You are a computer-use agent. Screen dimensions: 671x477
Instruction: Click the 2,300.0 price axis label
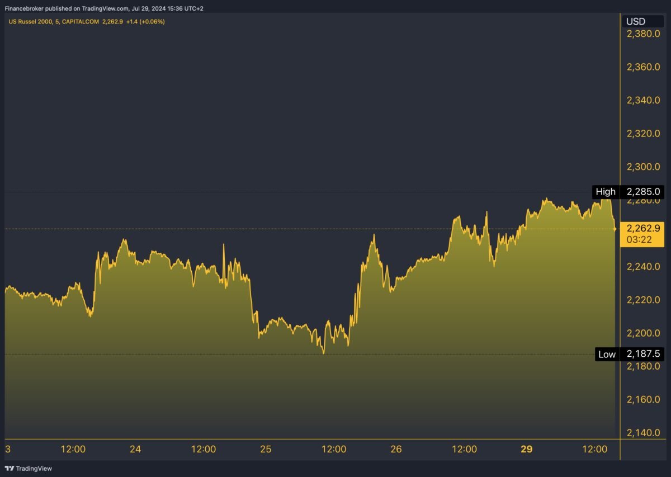(644, 167)
